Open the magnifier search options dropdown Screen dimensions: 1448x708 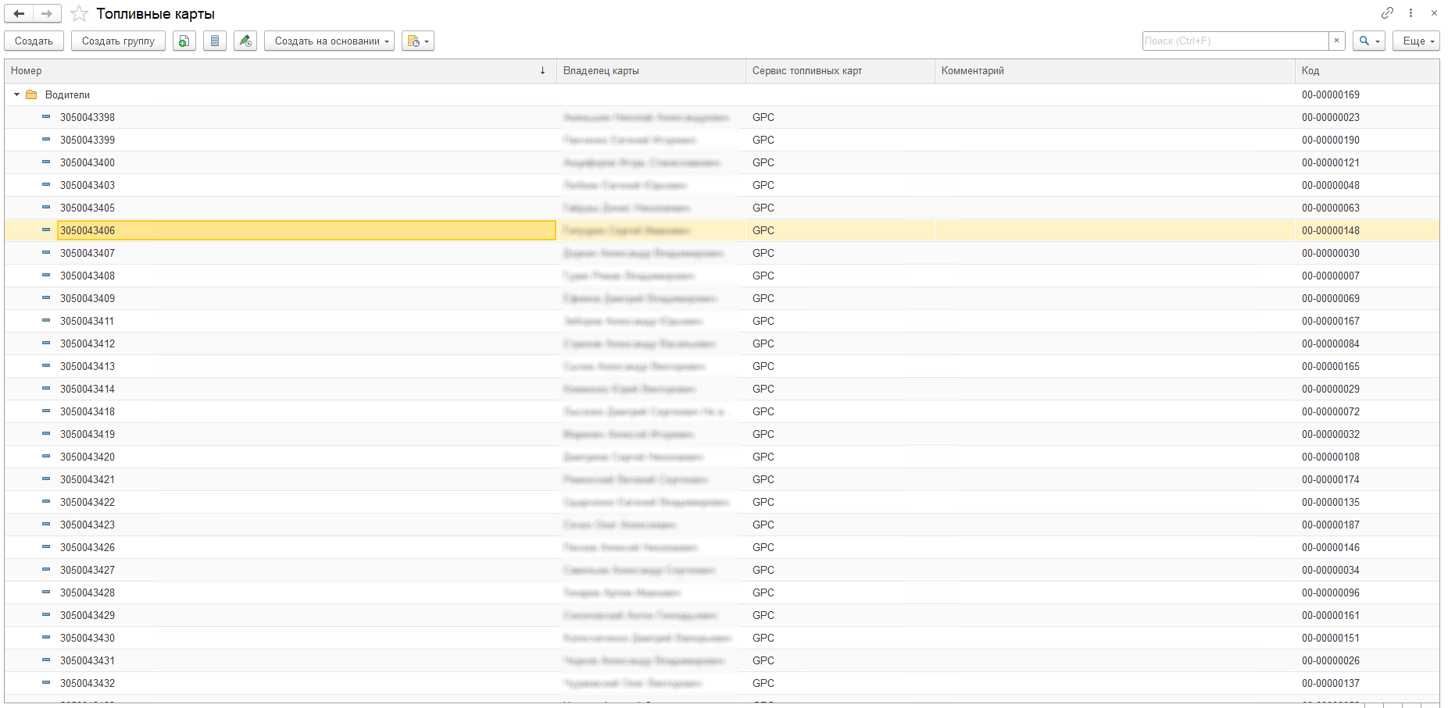pos(1369,41)
